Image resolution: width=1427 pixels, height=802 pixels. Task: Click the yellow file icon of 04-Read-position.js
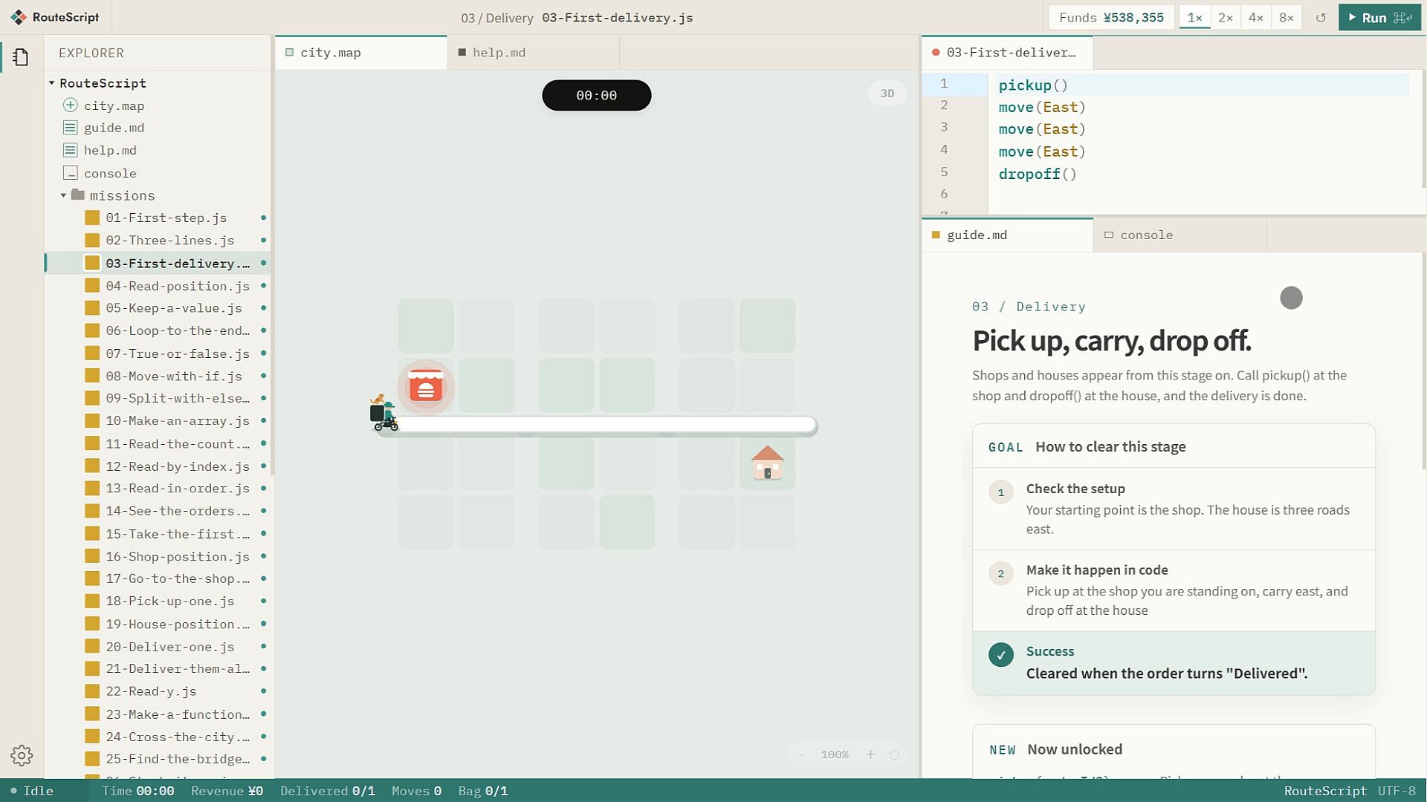pos(92,285)
